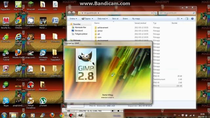The height and width of the screenshot is (118, 210).
Task: Open the volume control in the system tray
Action: click(x=194, y=115)
